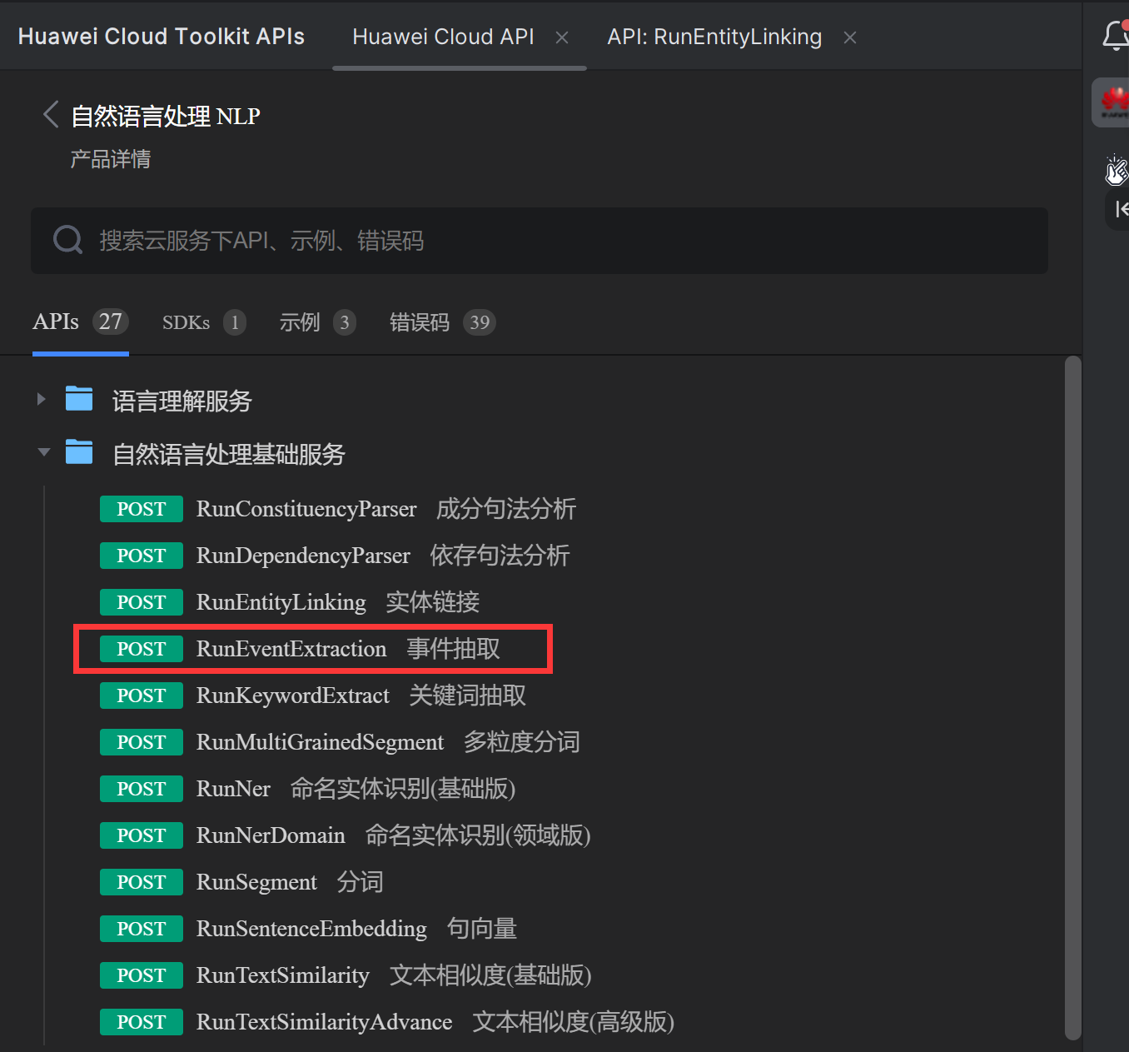Click the collapse panel arrow icon
This screenshot has height=1052, width=1129.
point(1121,209)
